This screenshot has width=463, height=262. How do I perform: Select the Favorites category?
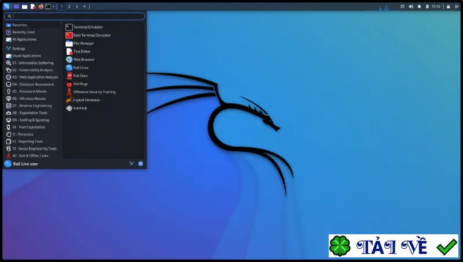point(32,25)
